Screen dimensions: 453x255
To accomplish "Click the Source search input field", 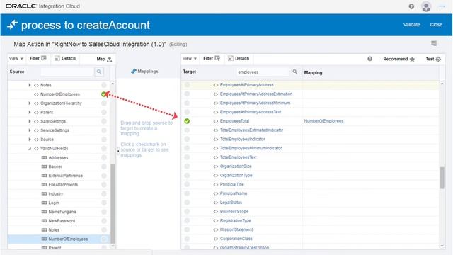I will [67, 72].
